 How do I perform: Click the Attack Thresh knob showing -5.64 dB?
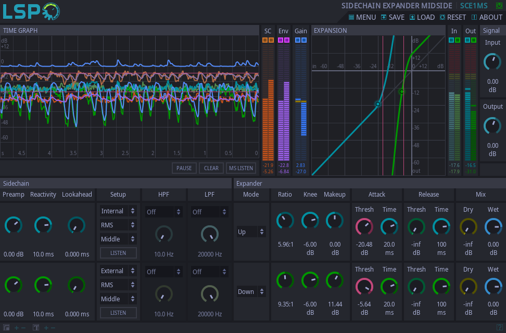pyautogui.click(x=364, y=287)
